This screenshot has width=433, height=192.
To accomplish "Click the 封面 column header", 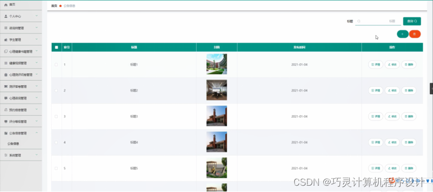I will [217, 47].
